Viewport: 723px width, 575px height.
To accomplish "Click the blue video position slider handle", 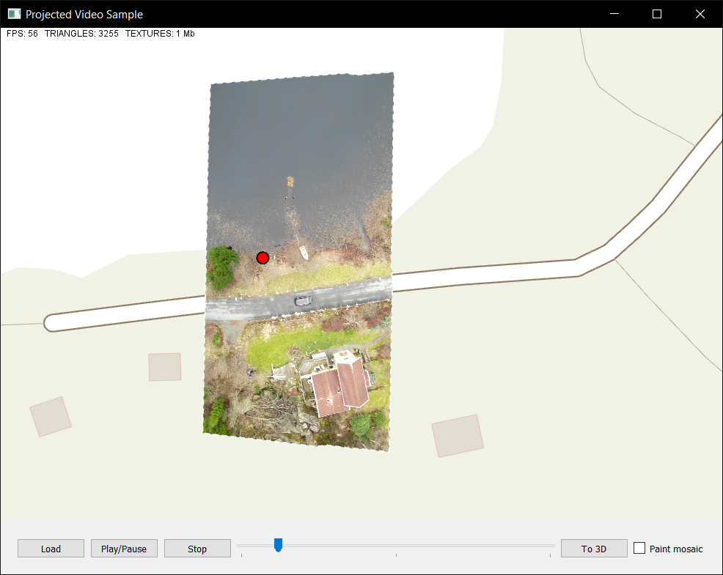I will 278,545.
